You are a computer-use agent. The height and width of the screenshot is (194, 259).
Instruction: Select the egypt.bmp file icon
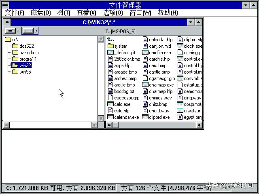click(x=180, y=117)
